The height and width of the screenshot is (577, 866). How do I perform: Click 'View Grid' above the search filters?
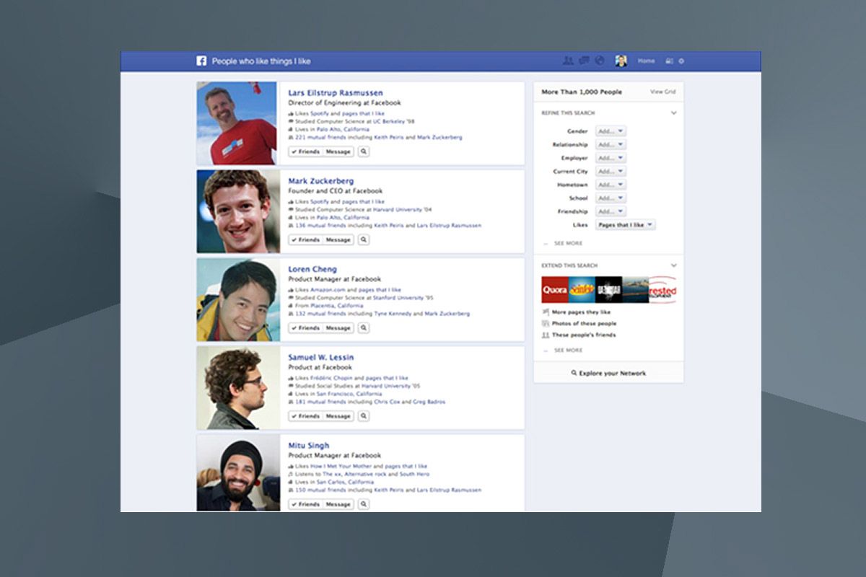click(663, 92)
